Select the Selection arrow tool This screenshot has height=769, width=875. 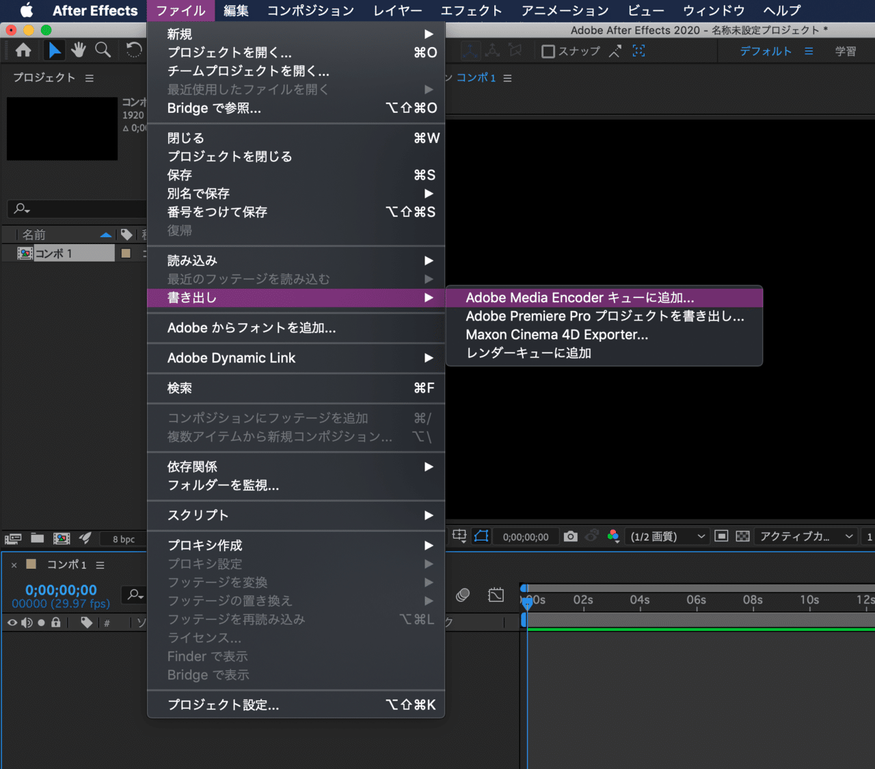54,50
